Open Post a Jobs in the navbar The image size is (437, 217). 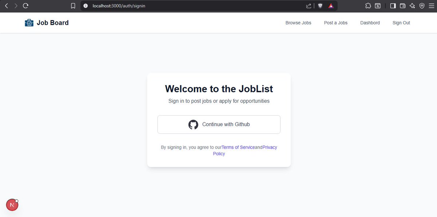336,23
